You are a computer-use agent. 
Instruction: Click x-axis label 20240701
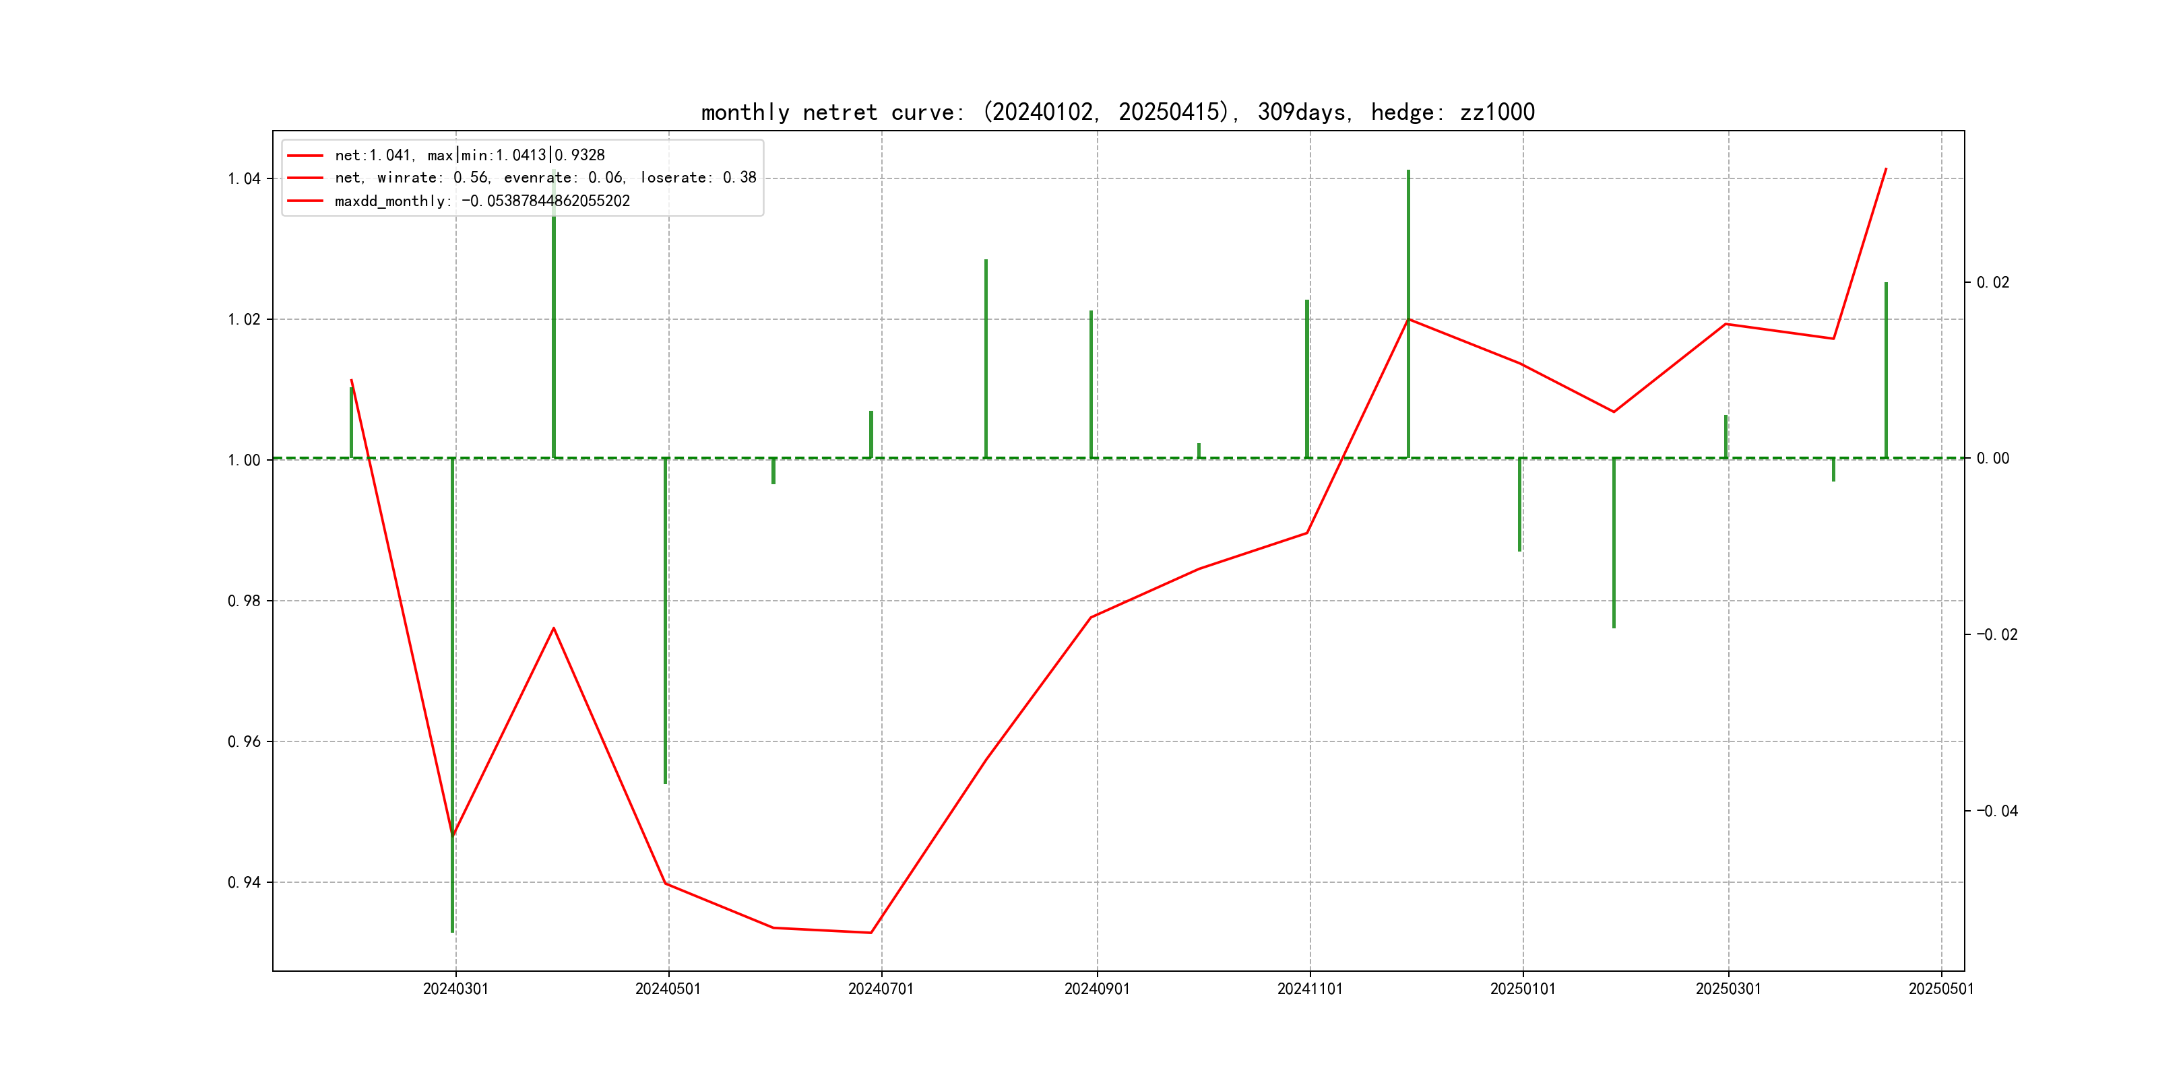click(x=881, y=989)
